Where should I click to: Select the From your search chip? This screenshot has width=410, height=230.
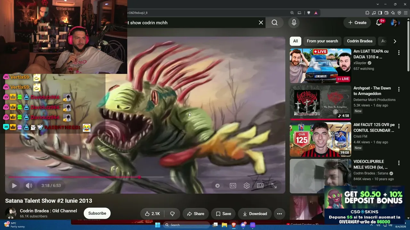[x=322, y=41]
